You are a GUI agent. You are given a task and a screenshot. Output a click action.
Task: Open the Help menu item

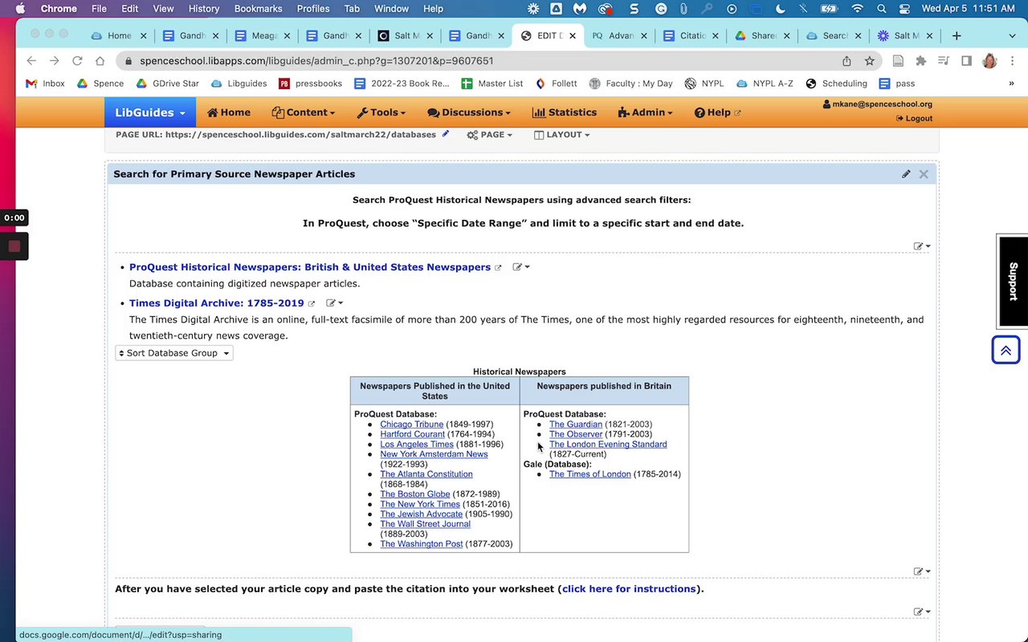click(718, 112)
